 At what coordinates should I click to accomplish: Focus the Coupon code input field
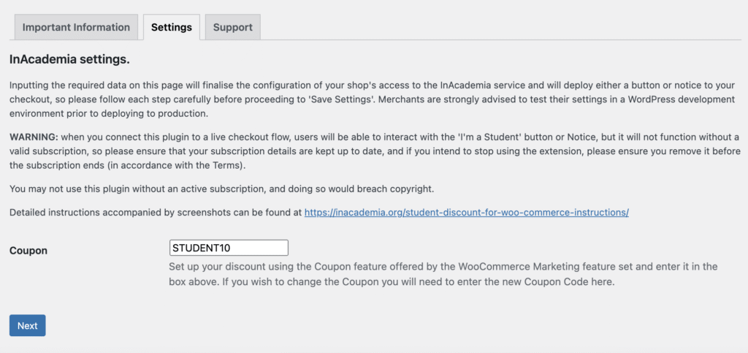pos(229,248)
